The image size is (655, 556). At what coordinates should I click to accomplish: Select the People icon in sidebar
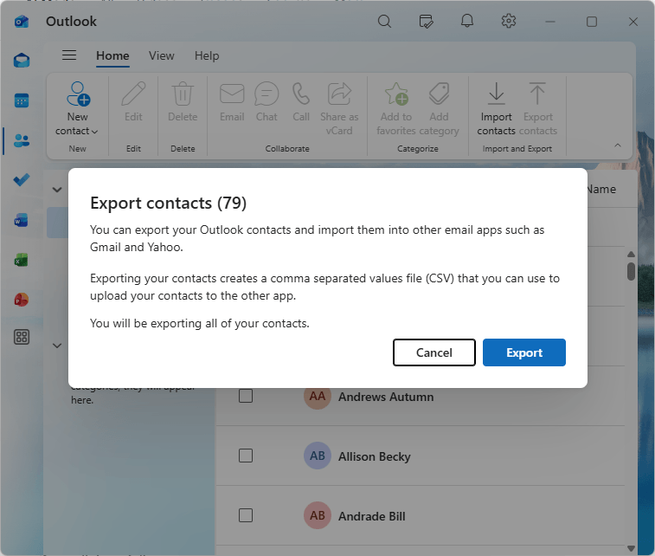tap(22, 140)
